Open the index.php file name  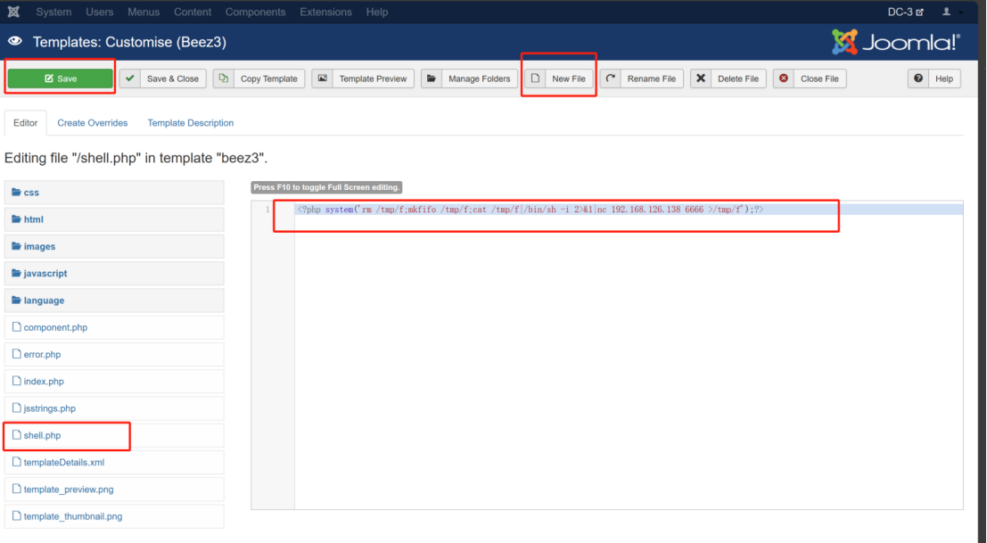[x=44, y=382]
